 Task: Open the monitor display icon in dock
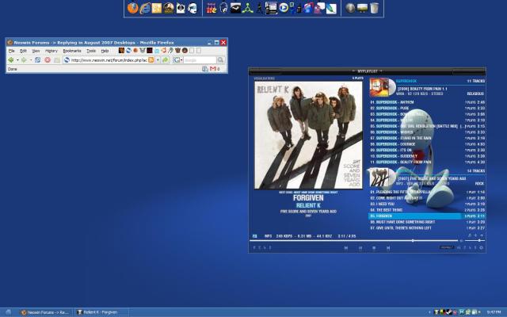(362, 8)
